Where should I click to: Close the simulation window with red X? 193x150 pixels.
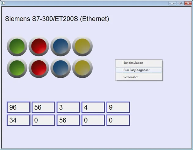pos(188,3)
